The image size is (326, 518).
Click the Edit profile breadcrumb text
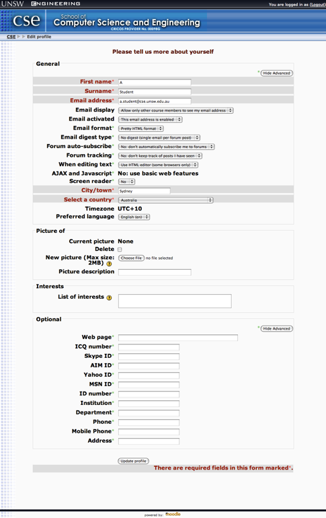click(x=39, y=37)
